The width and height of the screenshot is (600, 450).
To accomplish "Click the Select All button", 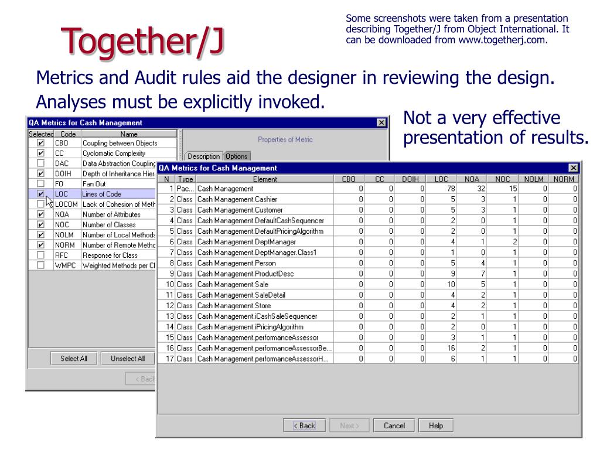I will [x=74, y=359].
